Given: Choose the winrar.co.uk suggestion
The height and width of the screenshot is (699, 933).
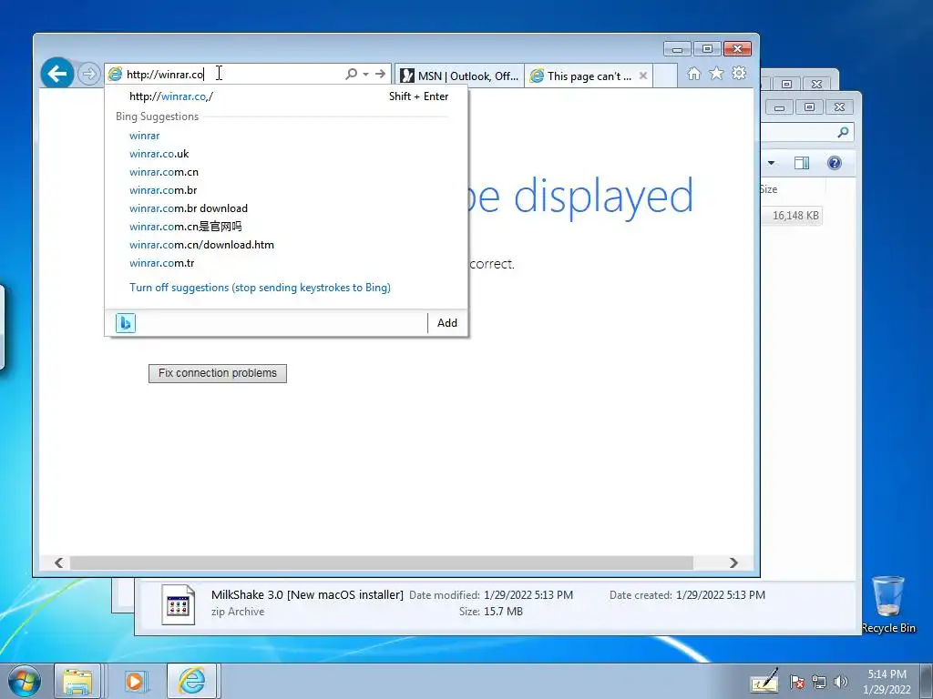Looking at the screenshot, I should (x=159, y=154).
